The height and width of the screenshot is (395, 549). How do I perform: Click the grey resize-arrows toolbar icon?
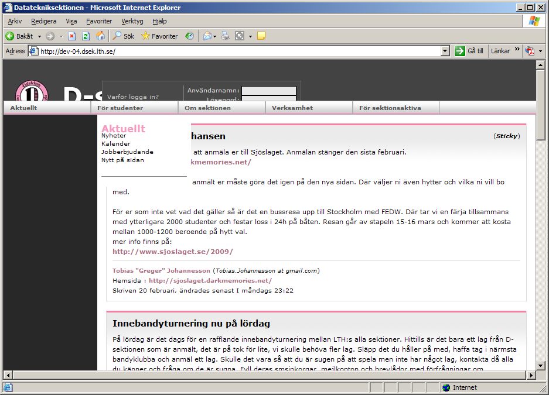[240, 36]
